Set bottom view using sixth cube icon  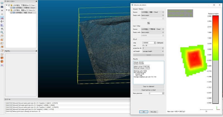pos(2,54)
